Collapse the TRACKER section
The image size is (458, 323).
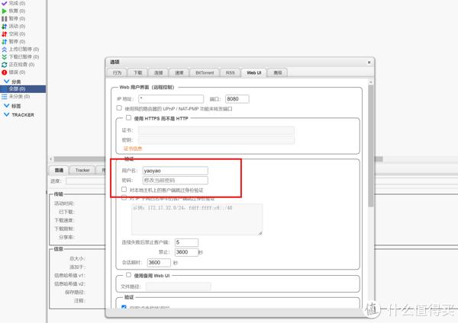tap(6, 114)
